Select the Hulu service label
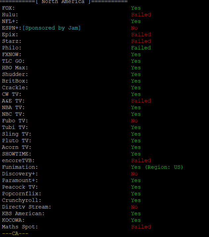This screenshot has width=209, height=237. [10, 15]
